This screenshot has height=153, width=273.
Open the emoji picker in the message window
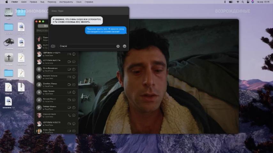point(124,46)
